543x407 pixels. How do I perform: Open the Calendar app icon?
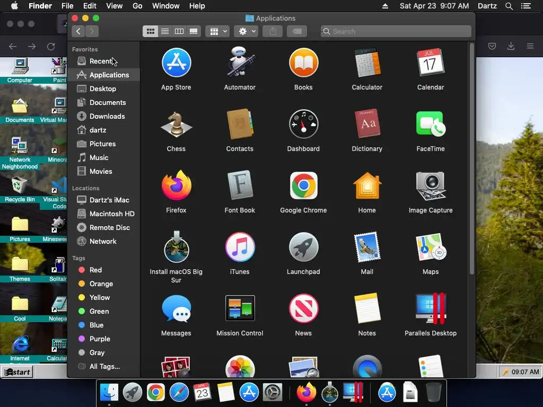[431, 63]
